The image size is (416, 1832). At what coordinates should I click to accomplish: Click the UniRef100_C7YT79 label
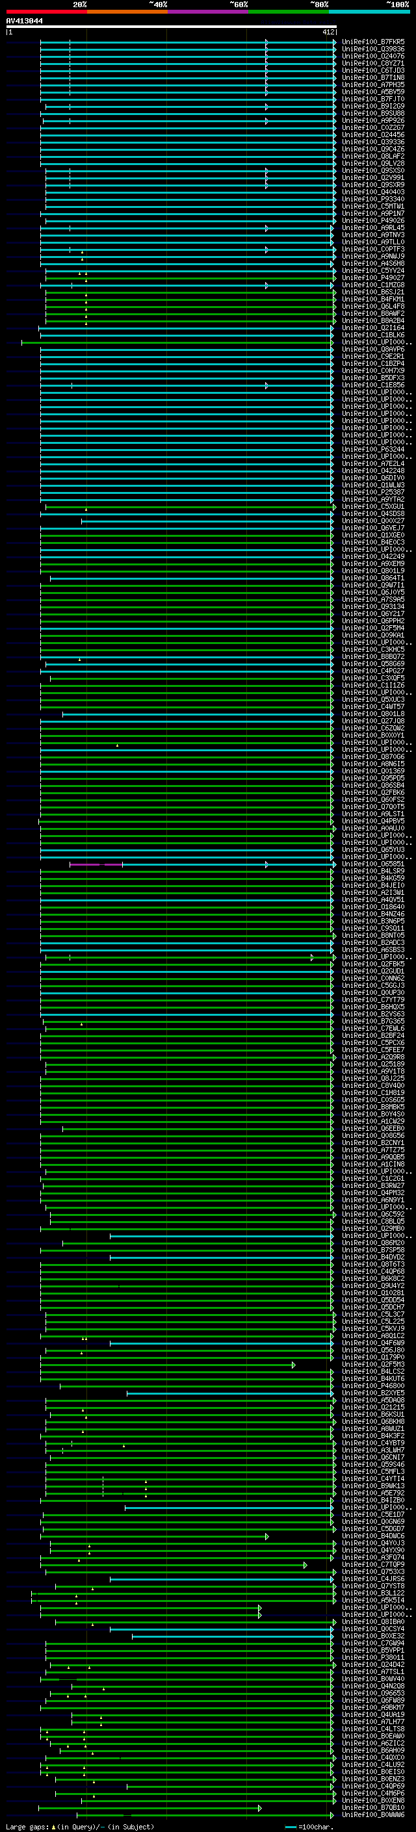373,1000
